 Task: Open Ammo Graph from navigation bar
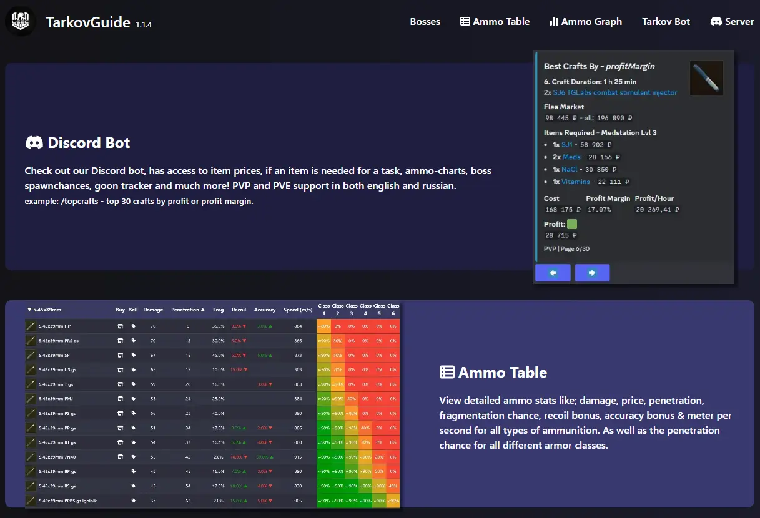[x=585, y=21]
